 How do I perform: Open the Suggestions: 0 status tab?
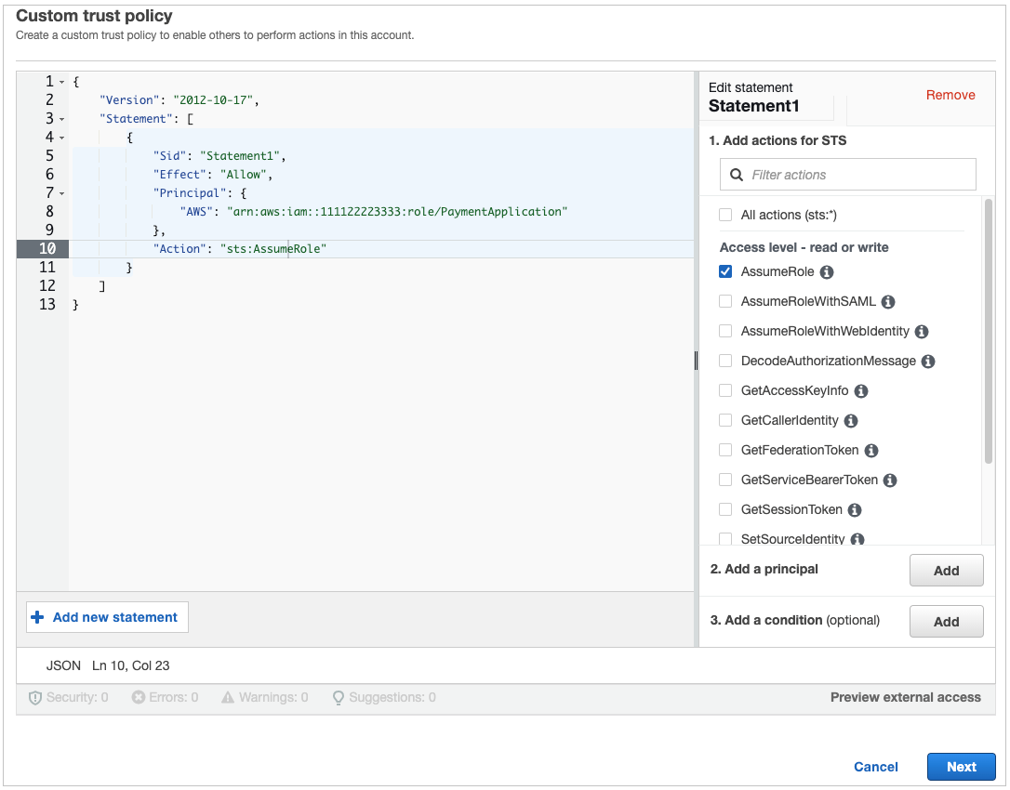tap(384, 697)
